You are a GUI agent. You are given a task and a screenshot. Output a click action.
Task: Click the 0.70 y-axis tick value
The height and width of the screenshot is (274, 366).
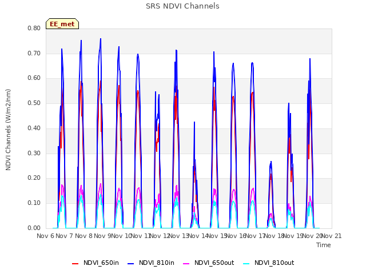coord(34,53)
